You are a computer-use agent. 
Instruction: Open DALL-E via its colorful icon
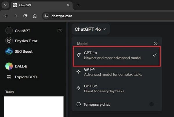[9, 66]
